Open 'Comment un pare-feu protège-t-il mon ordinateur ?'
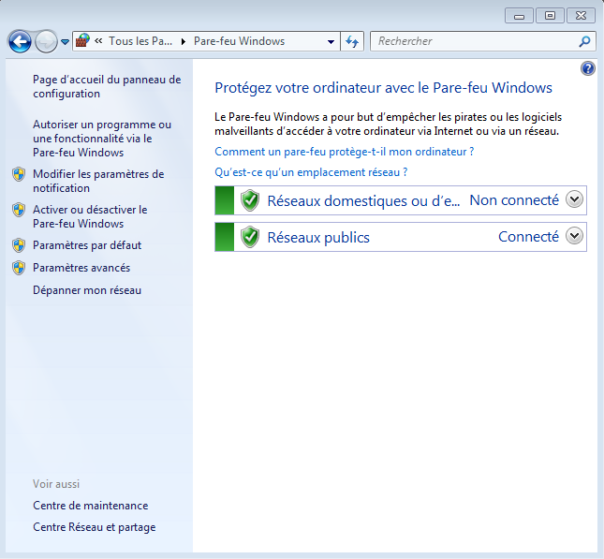This screenshot has height=559, width=604. (344, 152)
